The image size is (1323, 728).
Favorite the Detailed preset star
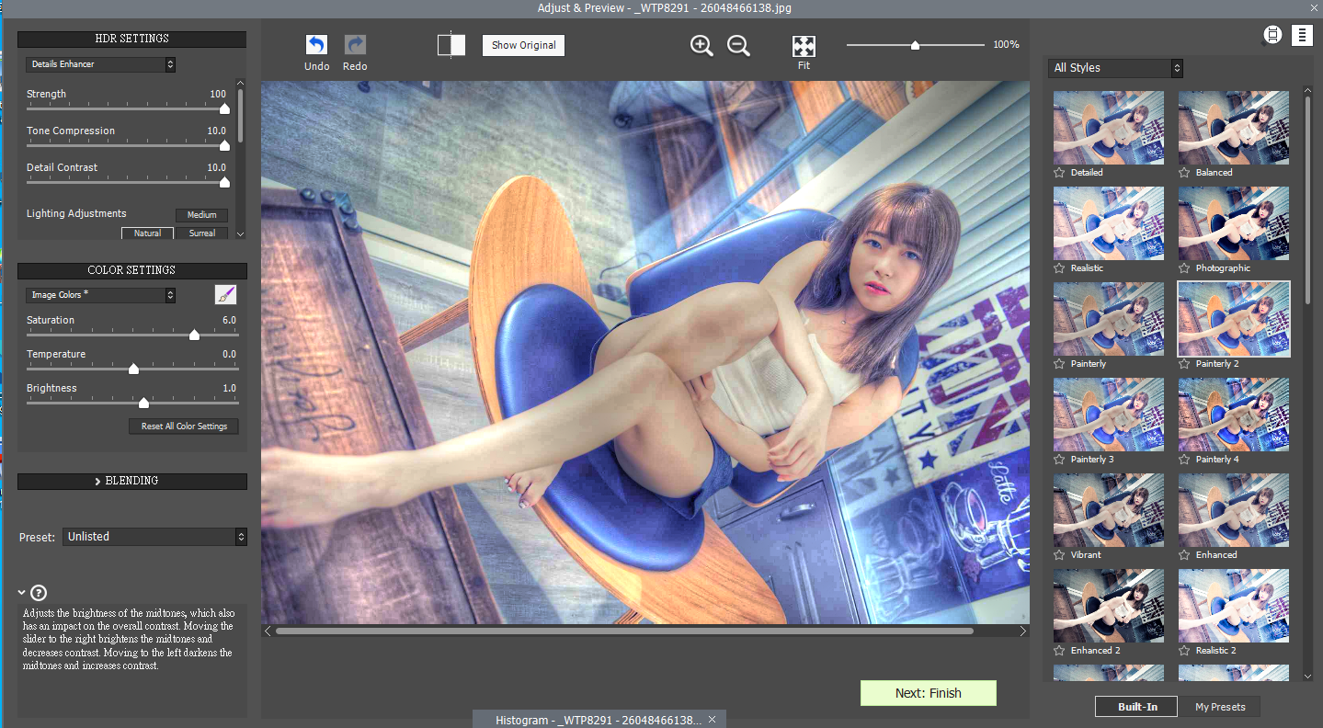1059,172
